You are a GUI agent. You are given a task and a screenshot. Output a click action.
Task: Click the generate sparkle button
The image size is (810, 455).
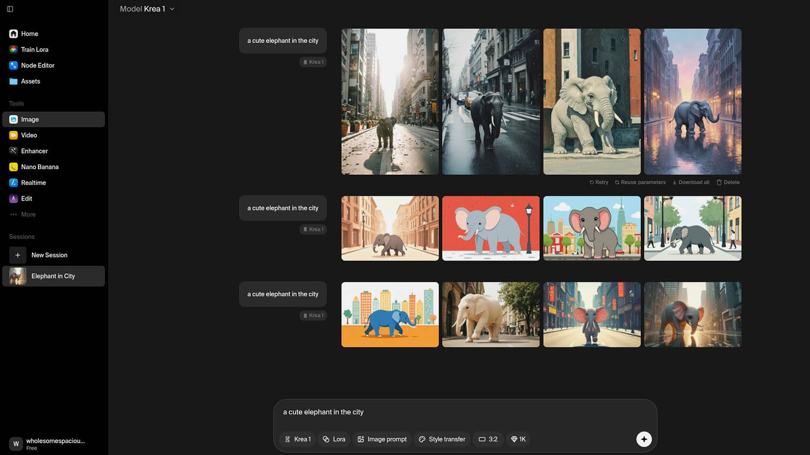click(644, 439)
